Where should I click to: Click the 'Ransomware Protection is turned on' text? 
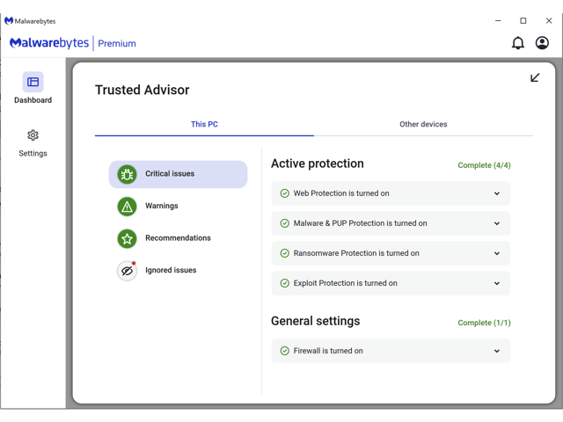tap(356, 253)
